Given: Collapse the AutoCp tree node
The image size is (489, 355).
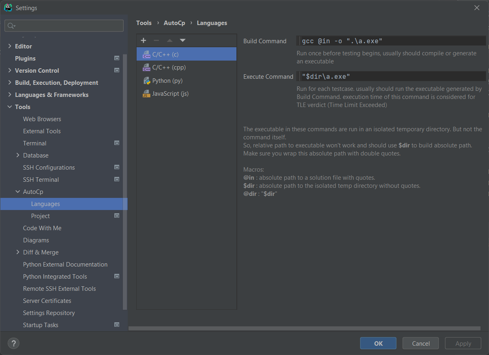Looking at the screenshot, I should point(18,192).
